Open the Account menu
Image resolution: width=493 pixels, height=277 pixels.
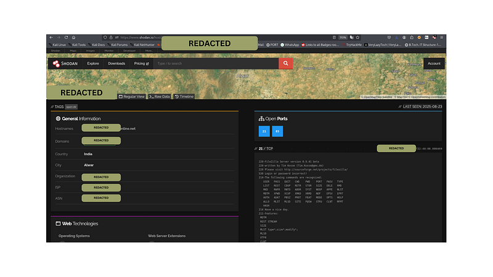(434, 63)
